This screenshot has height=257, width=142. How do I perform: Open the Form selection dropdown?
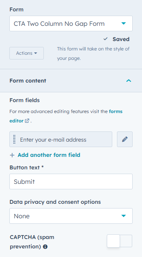(x=71, y=23)
